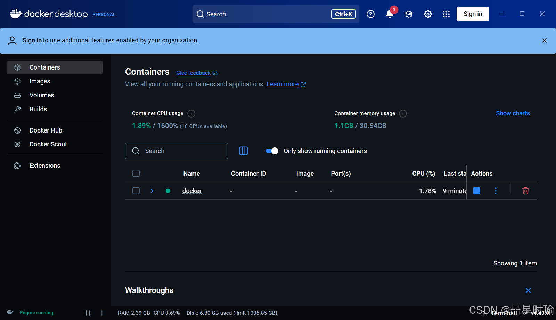
Task: Open Images in the sidebar
Action: pos(55,81)
